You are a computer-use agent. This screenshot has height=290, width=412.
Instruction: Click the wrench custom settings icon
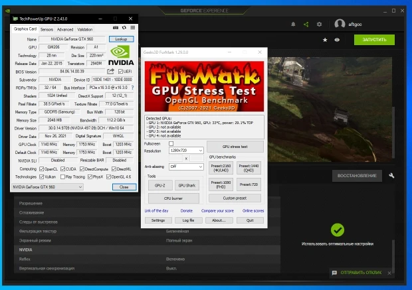click(x=391, y=176)
